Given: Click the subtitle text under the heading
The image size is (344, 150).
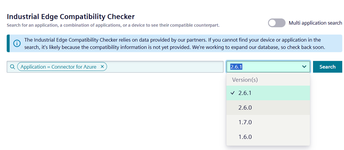Looking at the screenshot, I should click(113, 25).
